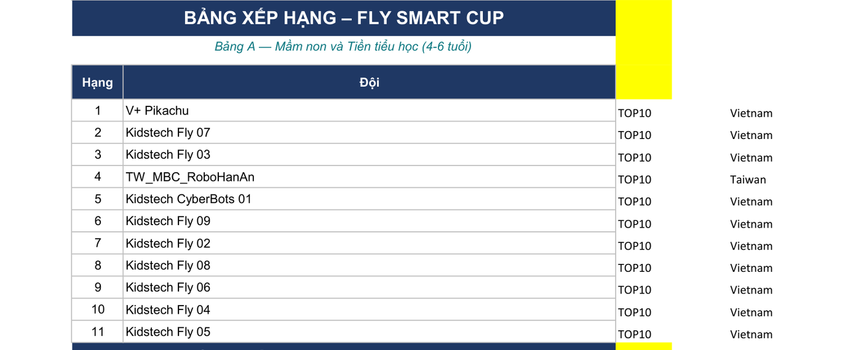The width and height of the screenshot is (861, 350).
Task: Click Vietnam cell in Kidstech Fly 03 row
Action: click(x=751, y=157)
